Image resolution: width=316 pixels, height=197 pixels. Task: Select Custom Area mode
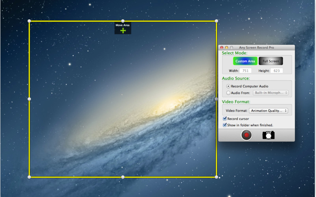tap(245, 61)
